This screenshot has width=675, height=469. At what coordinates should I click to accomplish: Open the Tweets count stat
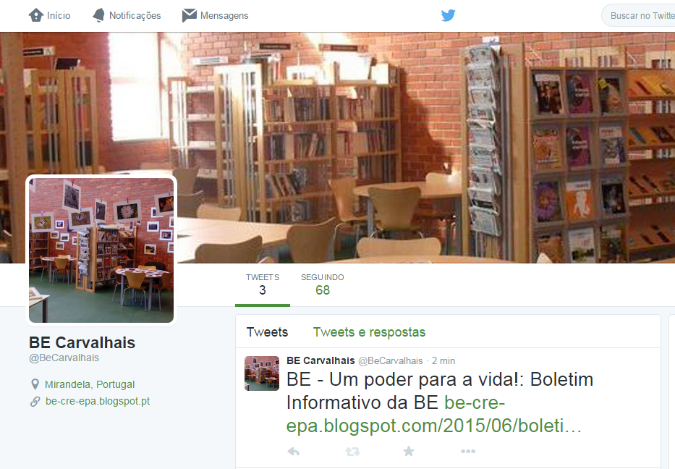tap(263, 284)
